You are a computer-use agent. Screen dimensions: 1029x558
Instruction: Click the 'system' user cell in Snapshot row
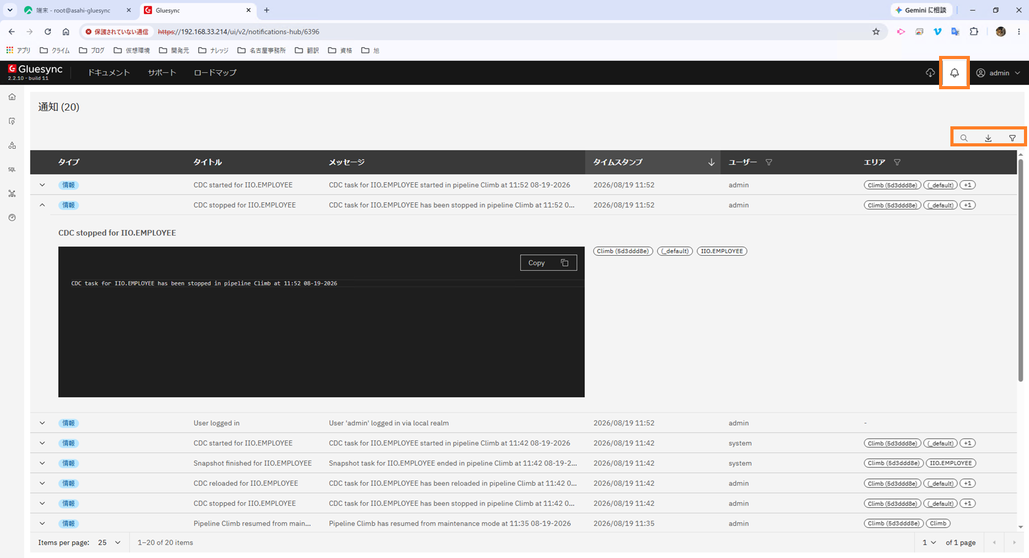tap(740, 463)
